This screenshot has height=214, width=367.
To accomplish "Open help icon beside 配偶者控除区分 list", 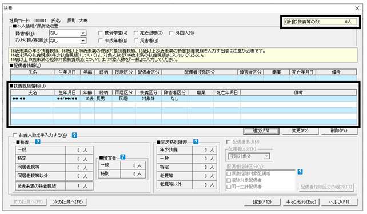I will pyautogui.click(x=300, y=172).
